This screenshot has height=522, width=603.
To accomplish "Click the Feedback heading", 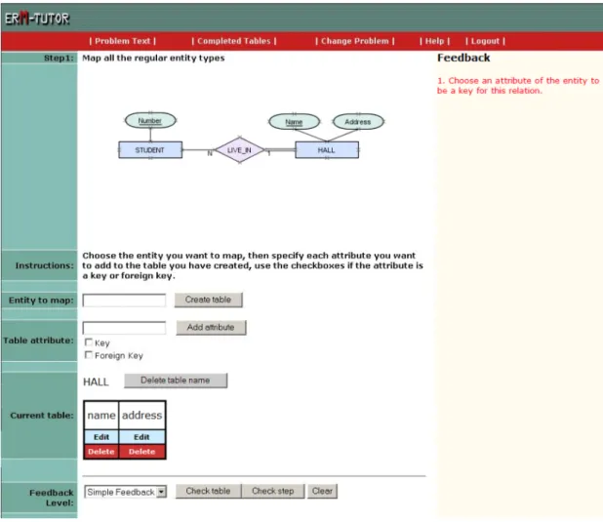I will [463, 59].
